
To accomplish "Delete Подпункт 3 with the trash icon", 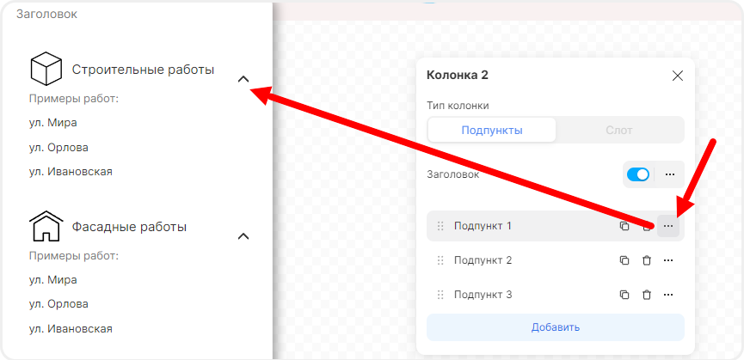I will pos(646,295).
